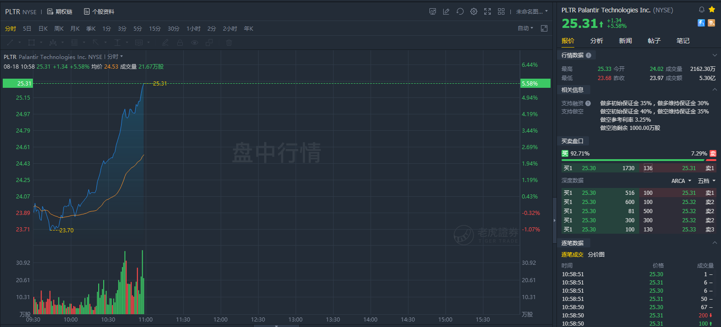Pop out the chart via the corner expand icon

544,28
